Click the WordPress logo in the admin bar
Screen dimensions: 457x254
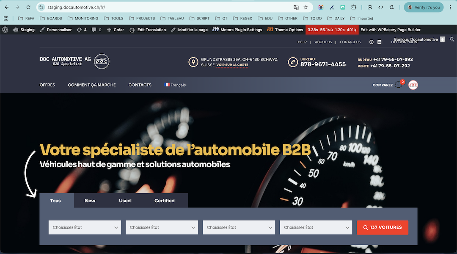[x=5, y=30]
